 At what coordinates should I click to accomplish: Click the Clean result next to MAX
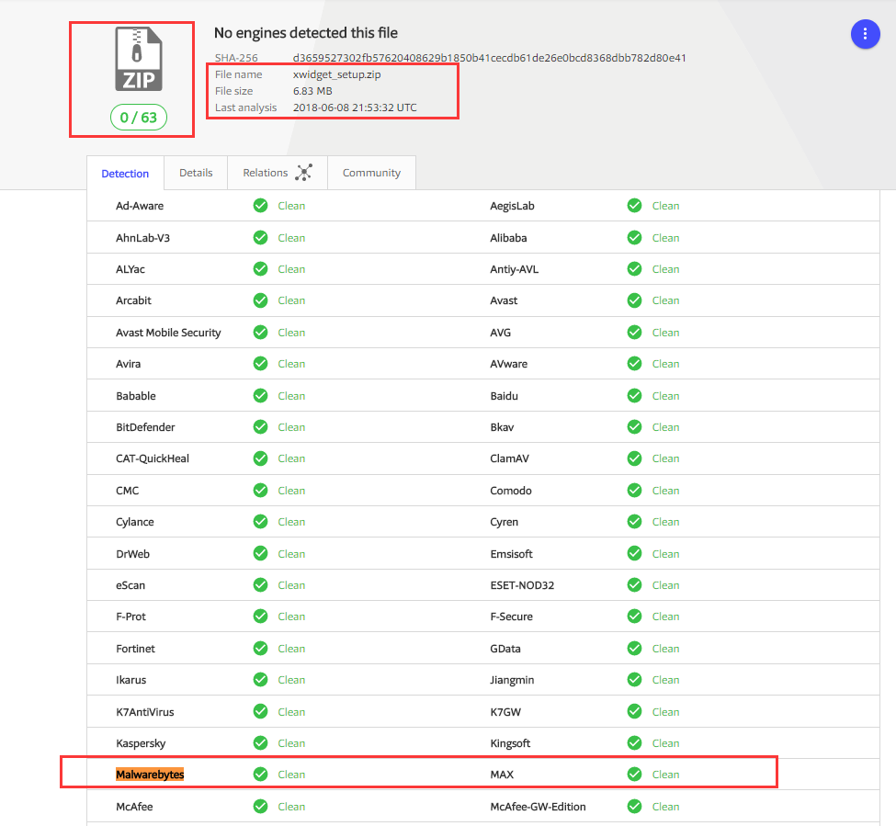pyautogui.click(x=665, y=775)
